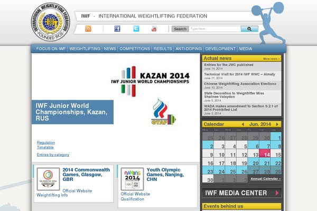317x211 pixels.
Task: Open the Qualification link
Action: 133,199
